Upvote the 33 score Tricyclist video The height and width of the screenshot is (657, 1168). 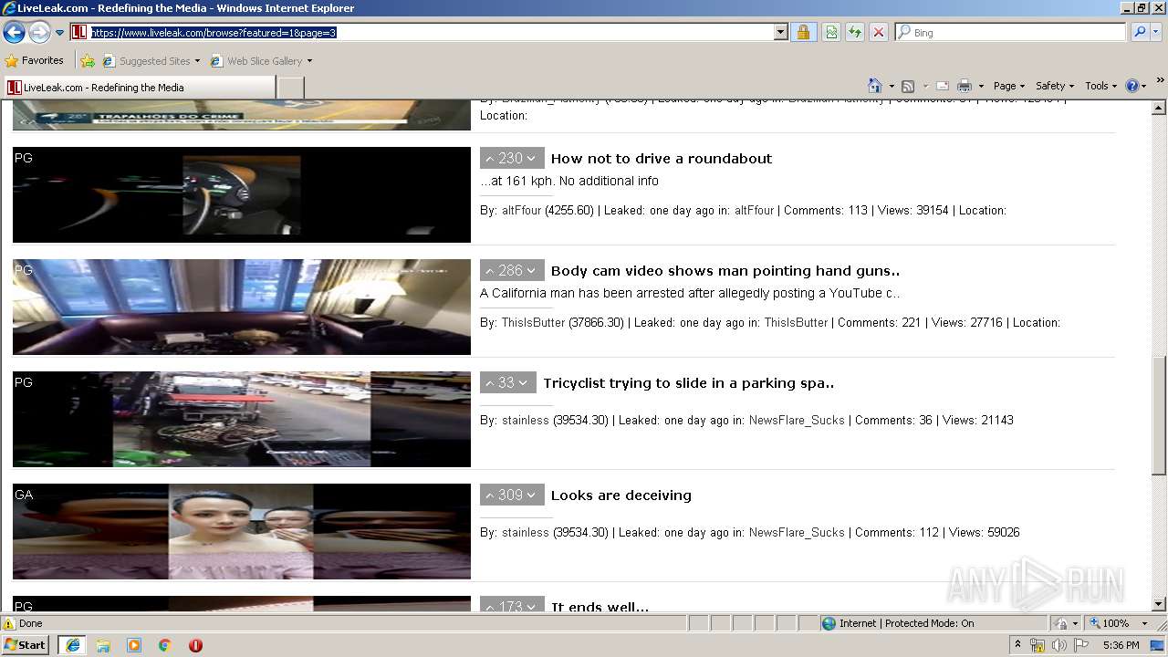489,383
